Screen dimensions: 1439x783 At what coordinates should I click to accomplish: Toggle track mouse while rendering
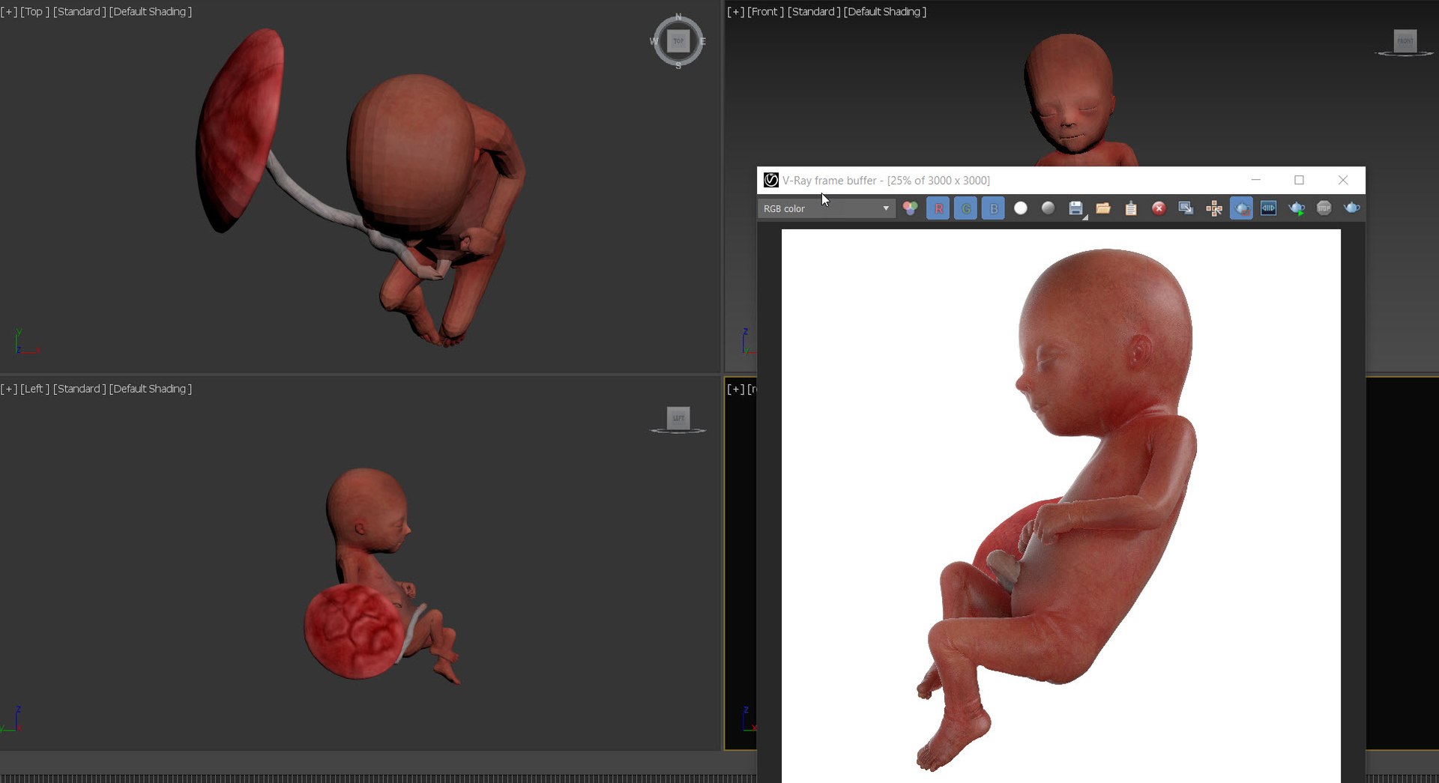1213,208
